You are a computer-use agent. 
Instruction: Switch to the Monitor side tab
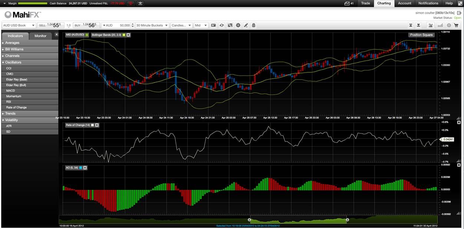coord(40,36)
